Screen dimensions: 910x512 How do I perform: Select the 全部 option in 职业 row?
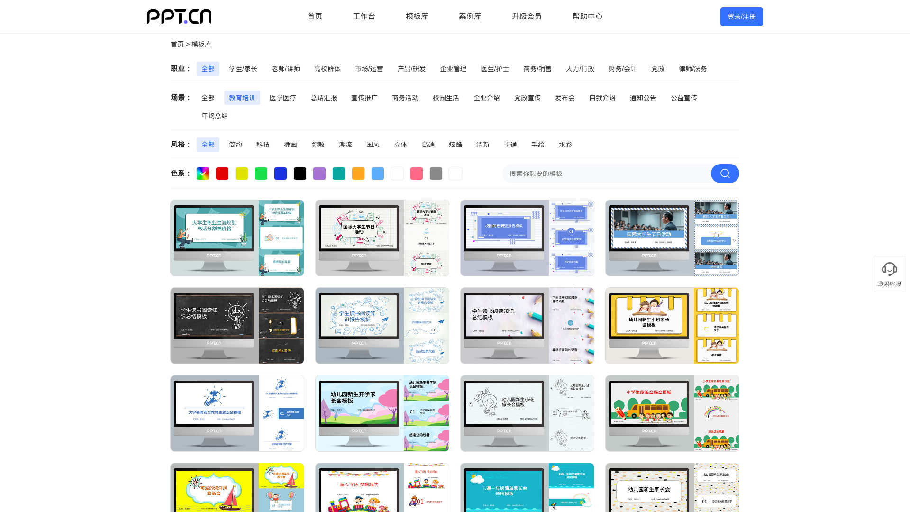click(208, 69)
